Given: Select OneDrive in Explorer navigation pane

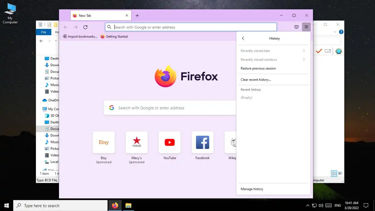Looking at the screenshot, I should click(50, 100).
